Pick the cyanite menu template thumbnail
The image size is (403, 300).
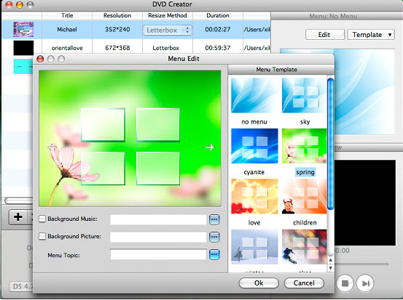point(254,146)
